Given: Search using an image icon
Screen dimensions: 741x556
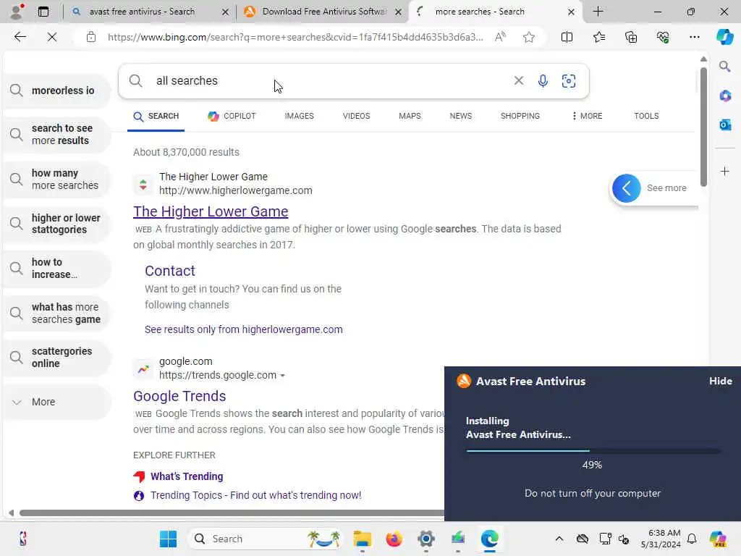Looking at the screenshot, I should (569, 81).
